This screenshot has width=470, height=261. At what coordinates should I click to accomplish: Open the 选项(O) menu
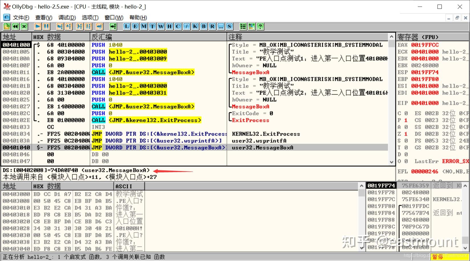coord(90,17)
